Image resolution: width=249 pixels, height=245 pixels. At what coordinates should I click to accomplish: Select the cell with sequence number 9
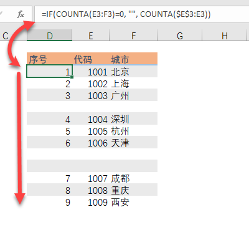pos(49,202)
